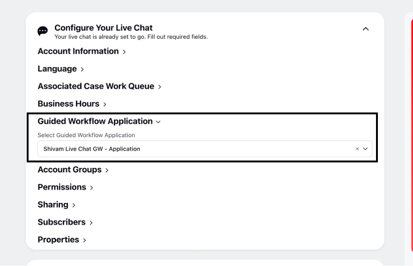Click the Shivam Live Chat GW - Application field
The height and width of the screenshot is (266, 413).
tap(205, 149)
